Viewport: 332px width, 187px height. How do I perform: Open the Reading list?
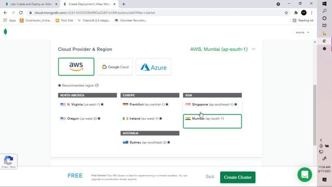click(303, 20)
